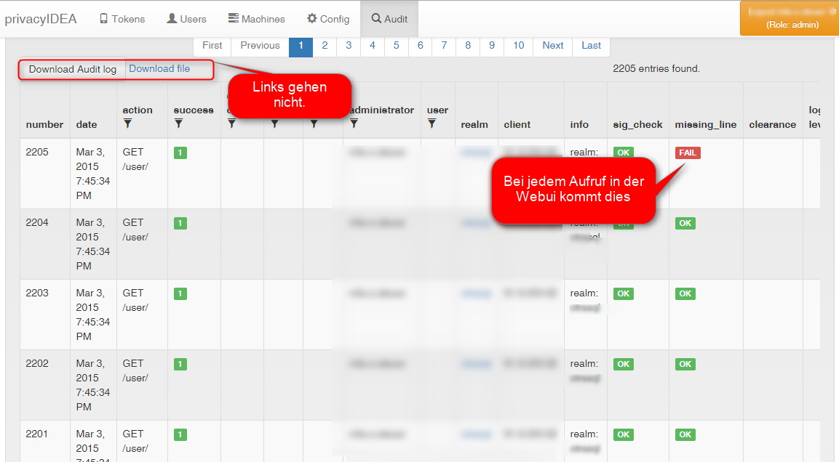Click the client column header
This screenshot has width=839, height=462.
(x=517, y=124)
